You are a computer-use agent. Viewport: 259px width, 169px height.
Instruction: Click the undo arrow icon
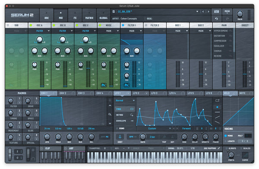click(216, 19)
